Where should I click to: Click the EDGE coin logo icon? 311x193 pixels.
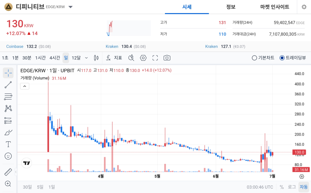click(x=9, y=7)
